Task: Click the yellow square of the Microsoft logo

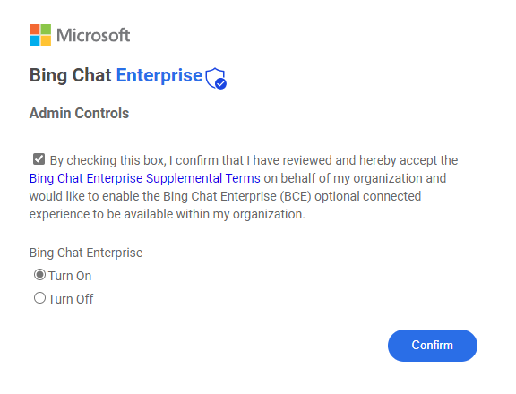Action: click(46, 40)
